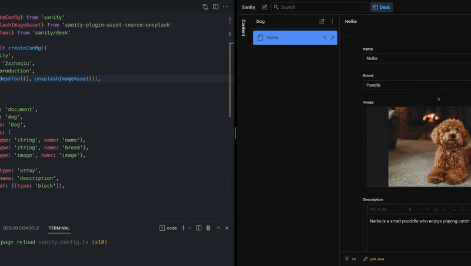This screenshot has width=471, height=266.
Task: Switch to DEBUG CONSOLE panel tab
Action: pyautogui.click(x=21, y=228)
